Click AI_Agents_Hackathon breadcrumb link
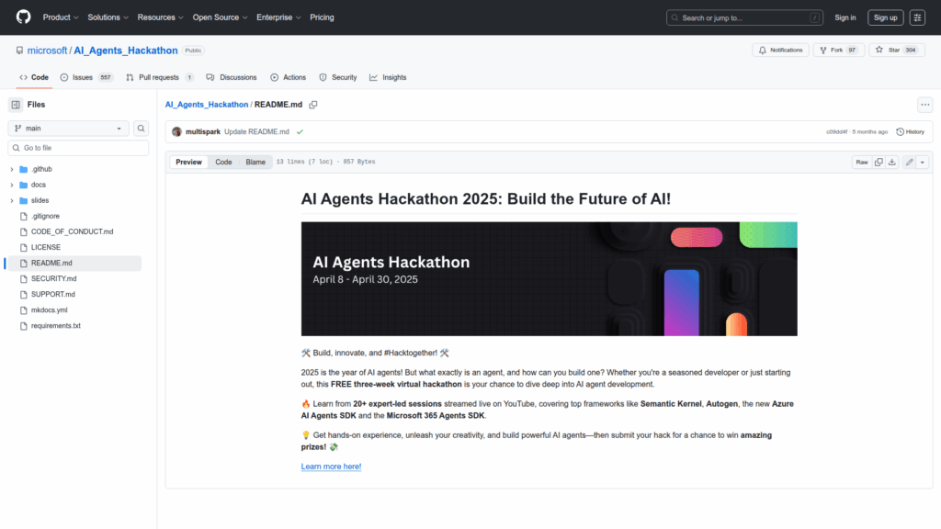The height and width of the screenshot is (529, 941). coord(207,105)
